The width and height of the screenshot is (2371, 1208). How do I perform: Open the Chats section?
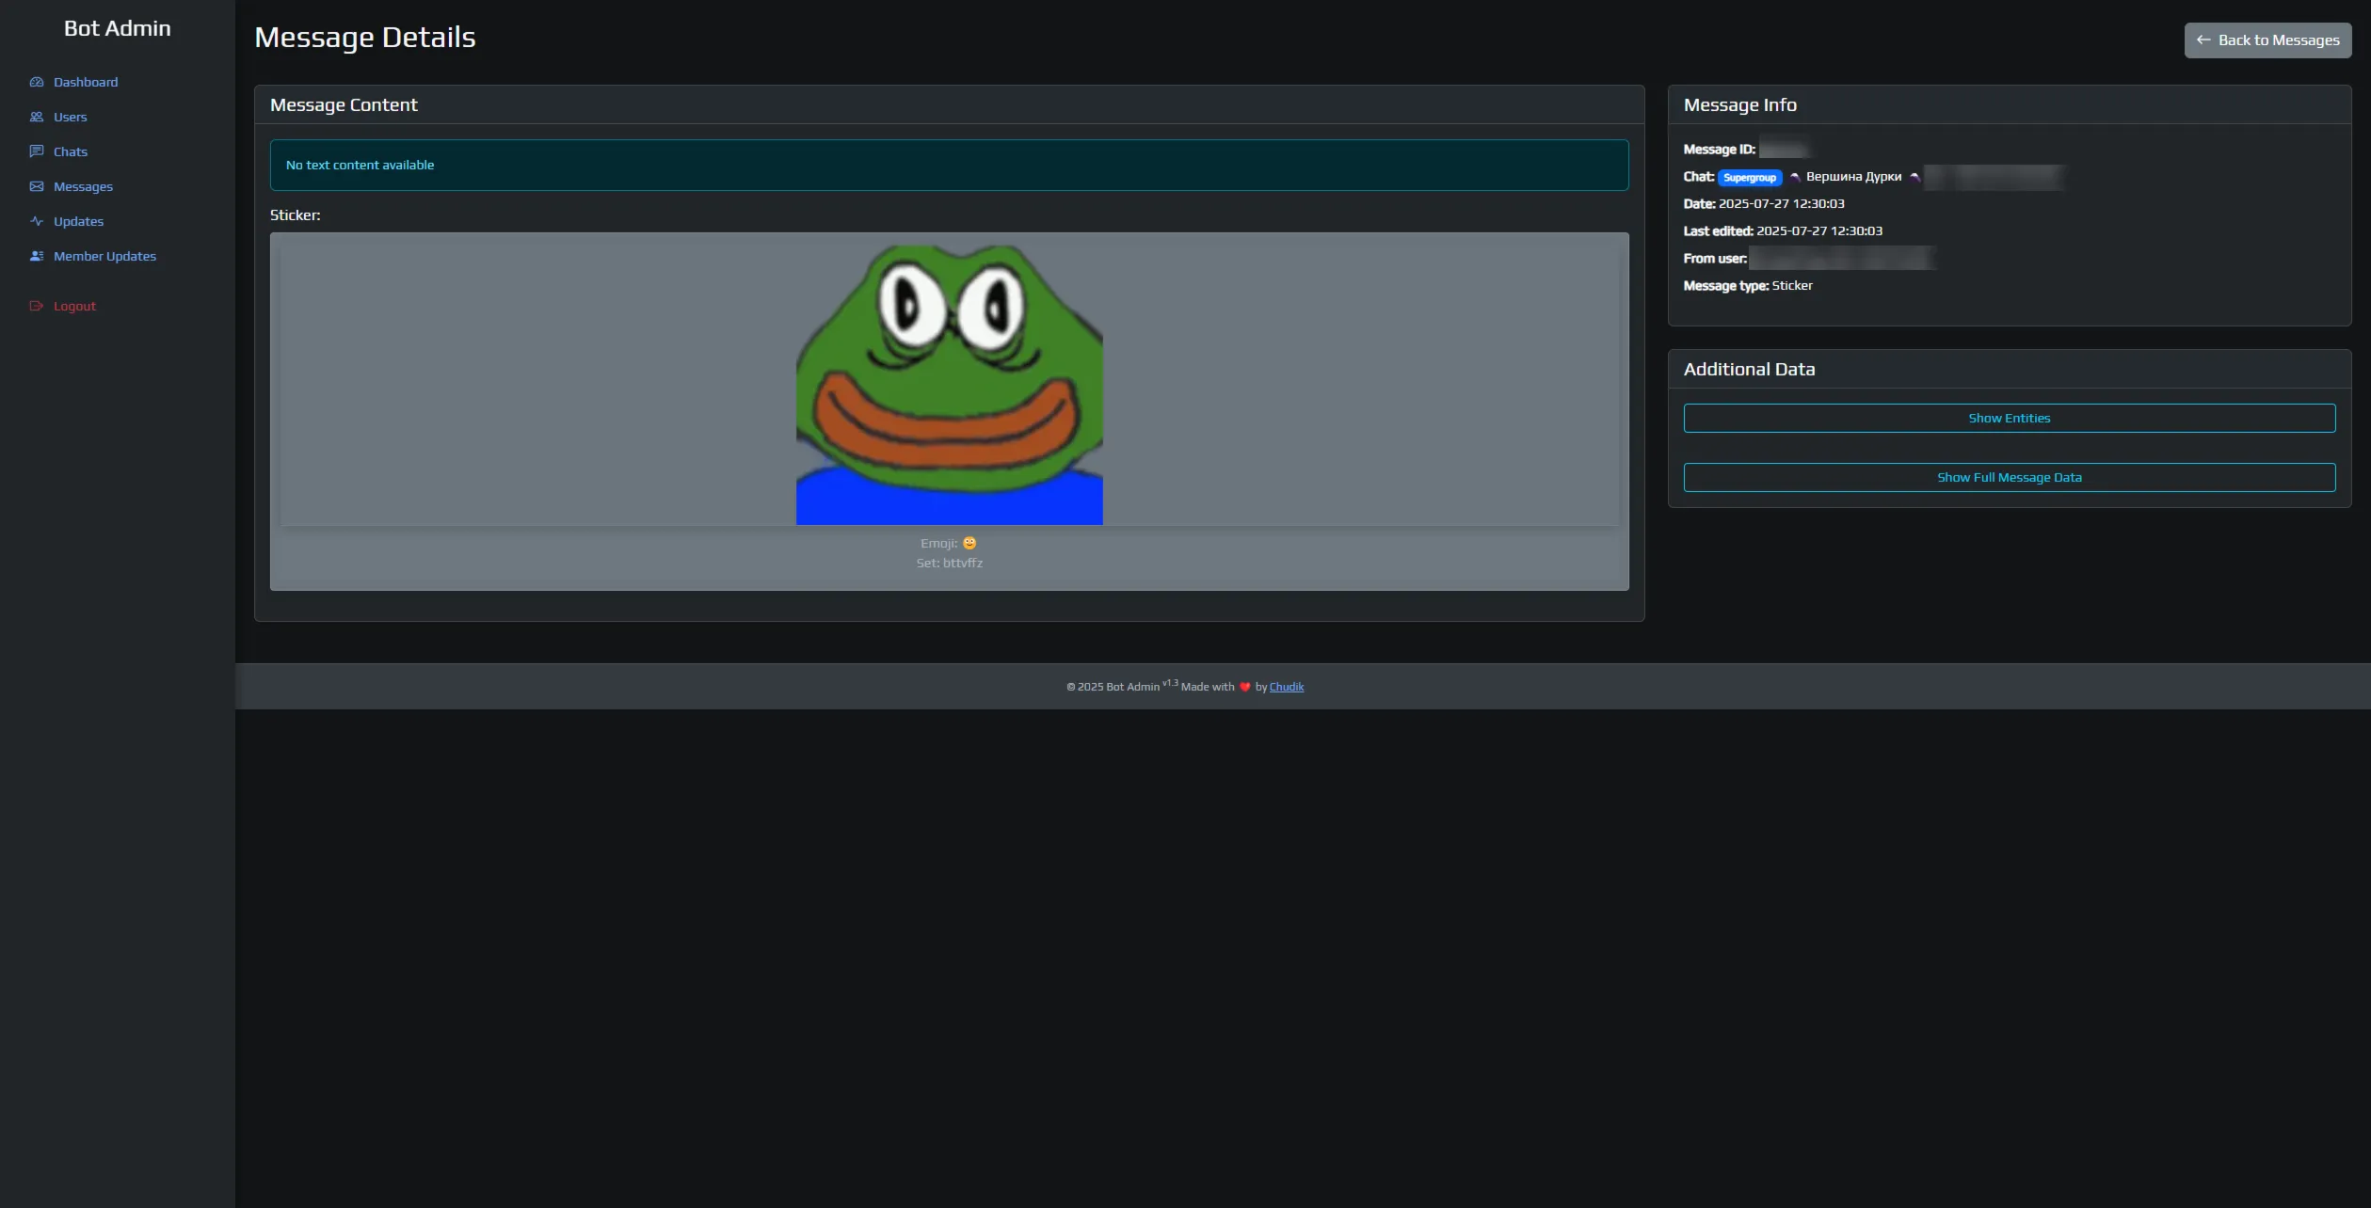coord(71,151)
